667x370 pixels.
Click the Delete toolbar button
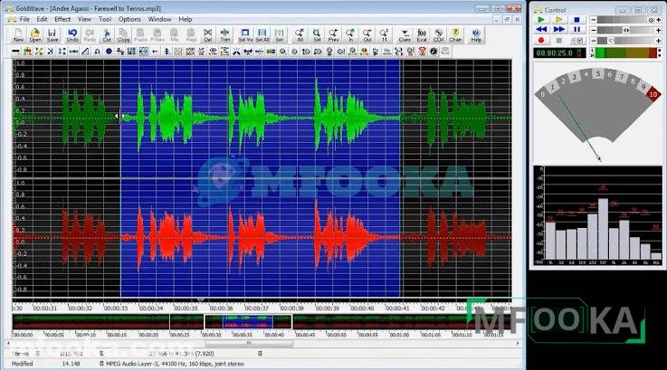click(x=207, y=34)
